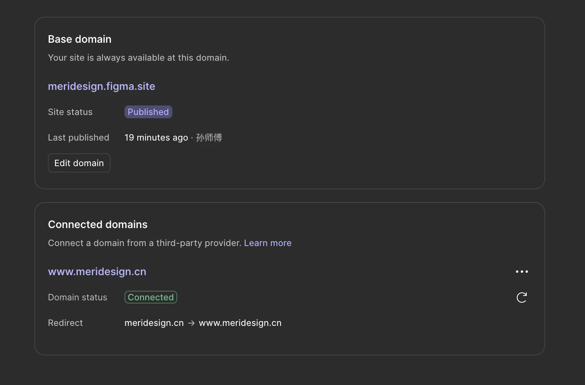Click the Edit domain button
Viewport: 585px width, 385px height.
(79, 163)
